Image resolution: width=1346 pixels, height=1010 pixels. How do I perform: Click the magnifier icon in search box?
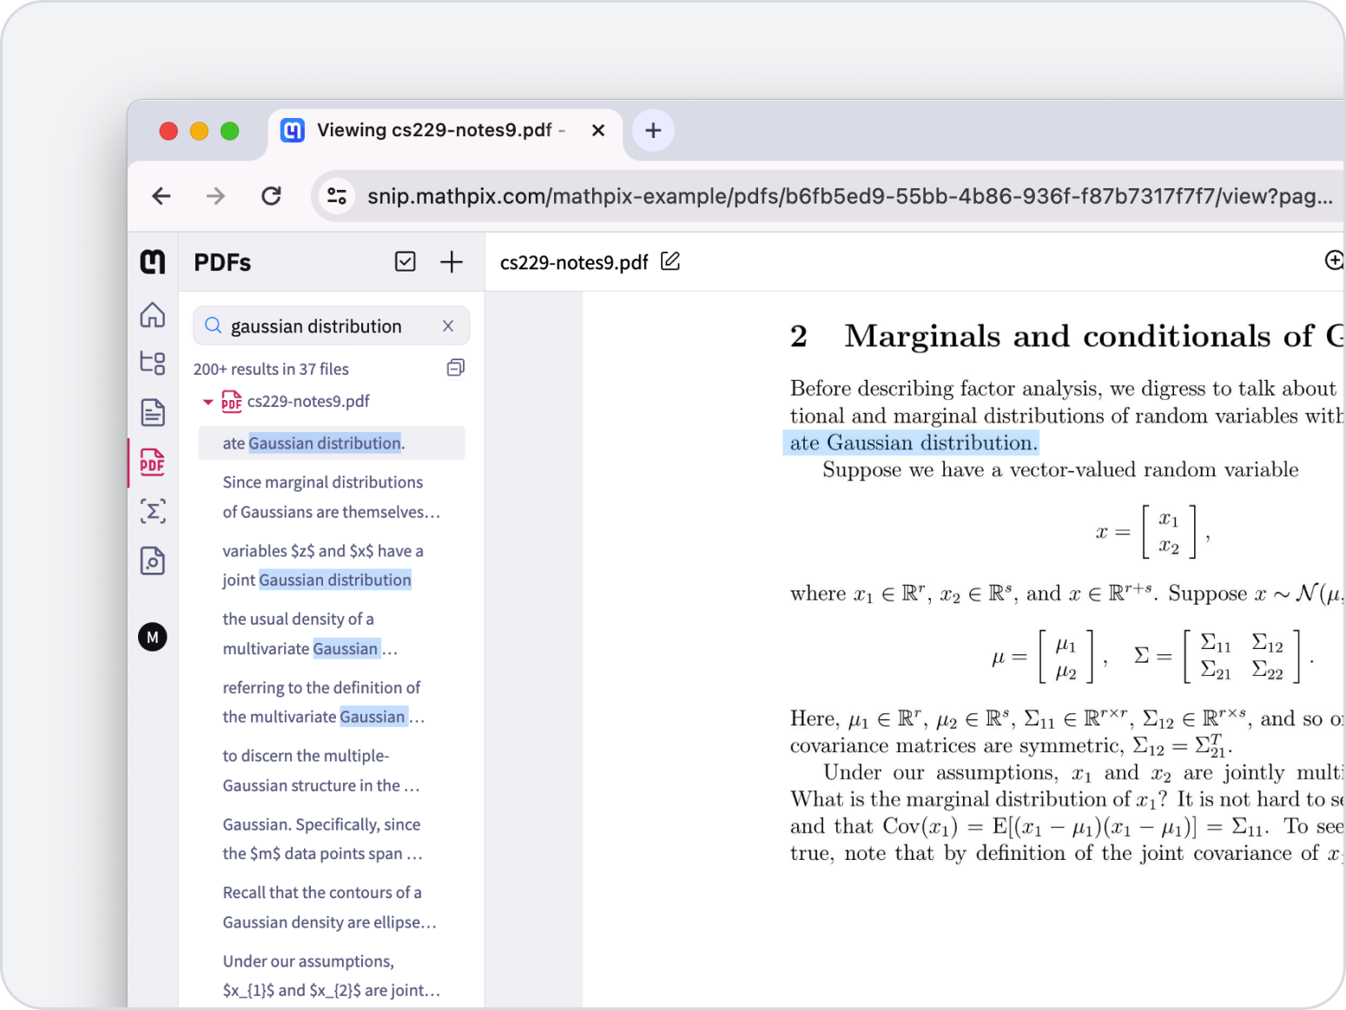click(x=213, y=325)
